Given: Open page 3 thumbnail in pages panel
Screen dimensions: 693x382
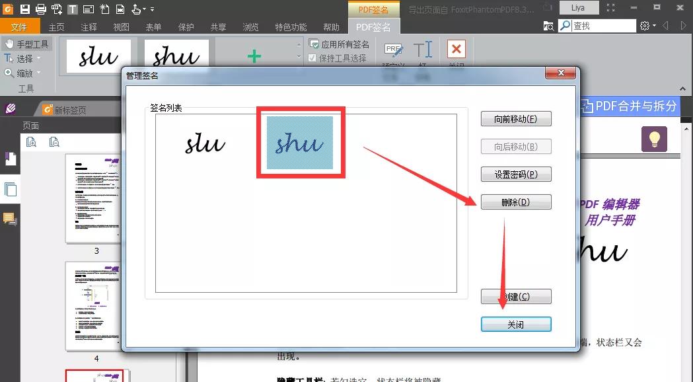Looking at the screenshot, I should click(93, 198).
